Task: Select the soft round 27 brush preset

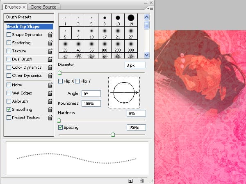Action: point(131,33)
